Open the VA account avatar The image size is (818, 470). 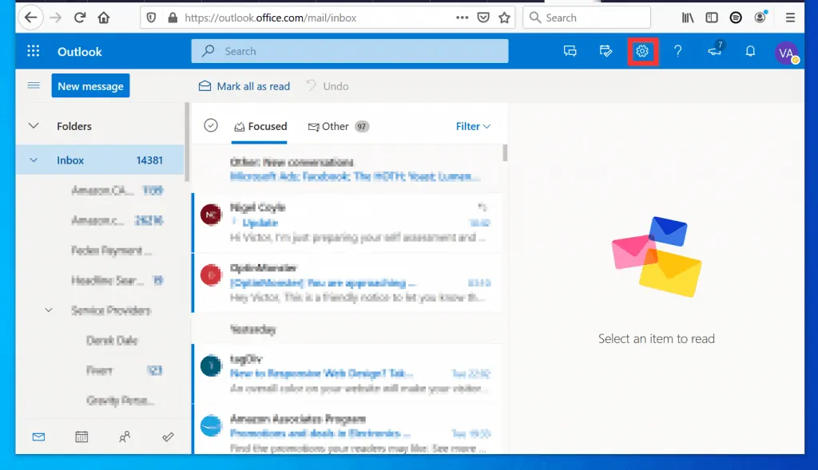786,50
